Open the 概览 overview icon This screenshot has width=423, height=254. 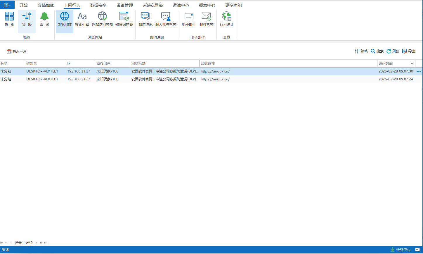click(9, 19)
